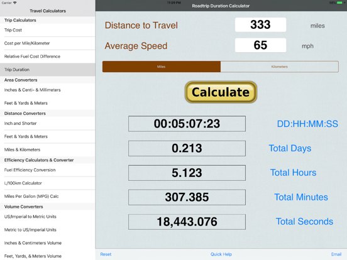Open Trip Cost calculator
This screenshot has width=347, height=260.
[48, 30]
